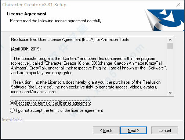Close the setup window with X

click(178, 5)
